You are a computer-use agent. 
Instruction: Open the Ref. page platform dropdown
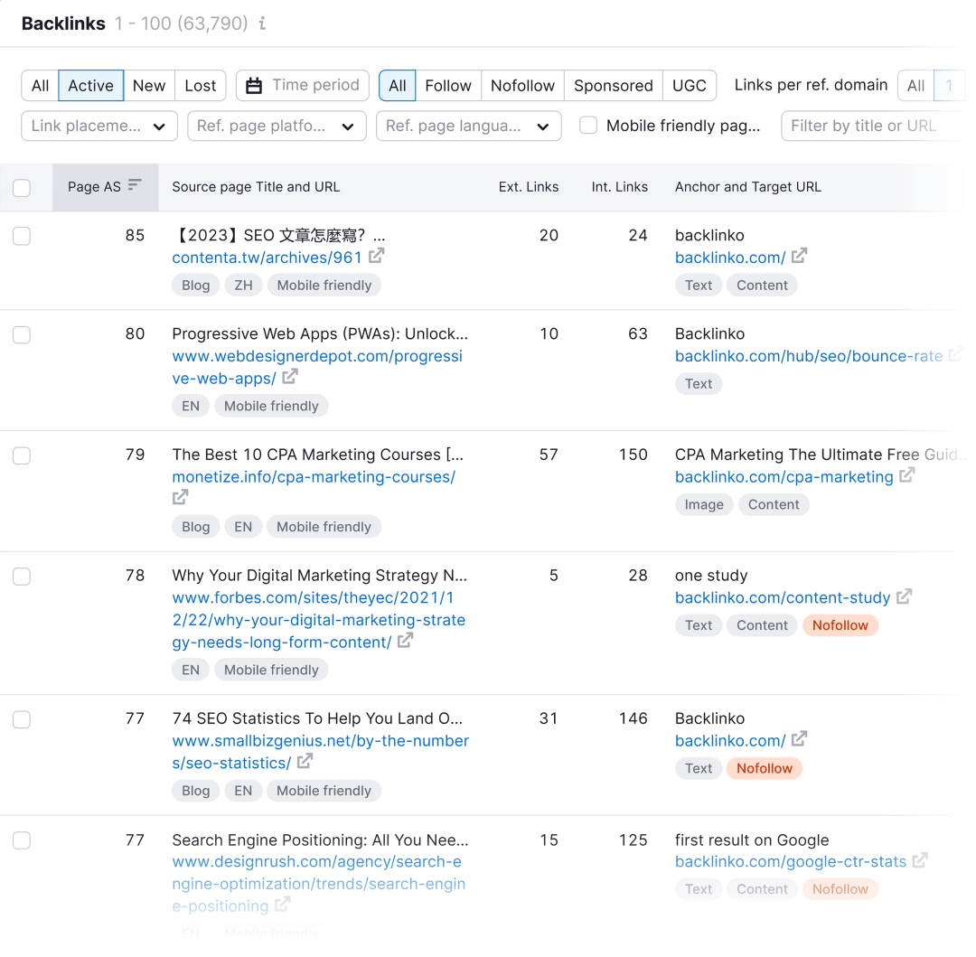click(277, 127)
